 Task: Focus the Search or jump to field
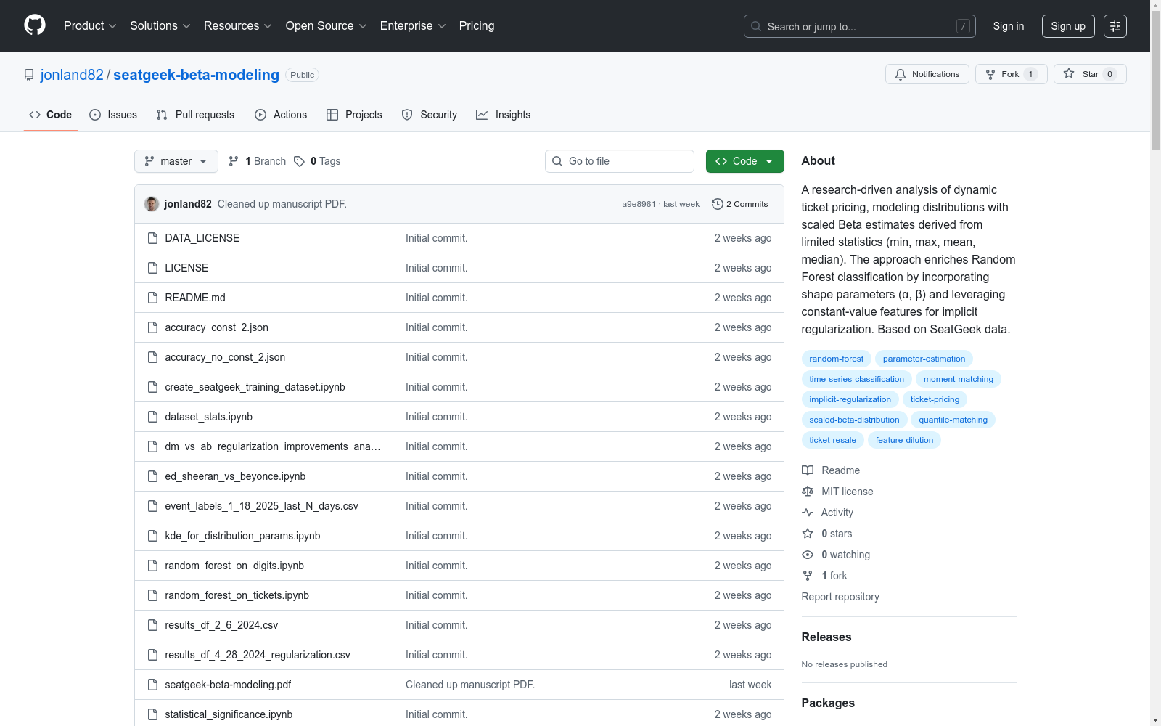click(860, 26)
